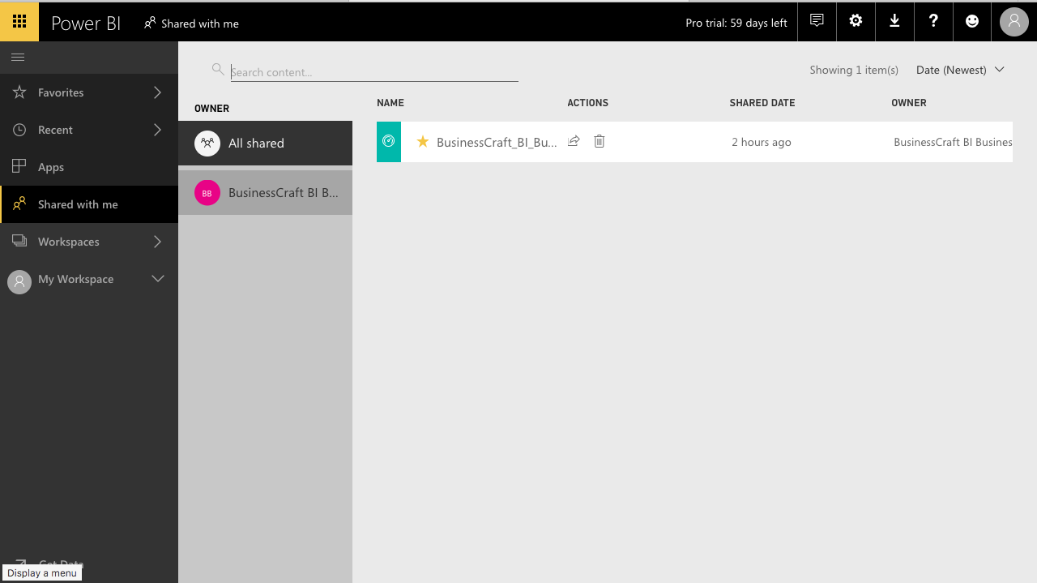Expand the Workspaces flyout chevron
The image size is (1037, 583).
[158, 242]
